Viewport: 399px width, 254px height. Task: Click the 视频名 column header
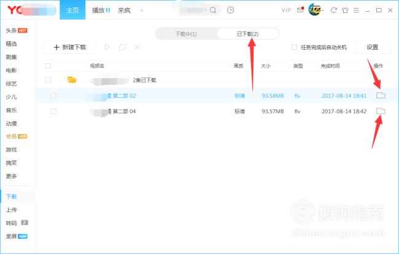(97, 66)
